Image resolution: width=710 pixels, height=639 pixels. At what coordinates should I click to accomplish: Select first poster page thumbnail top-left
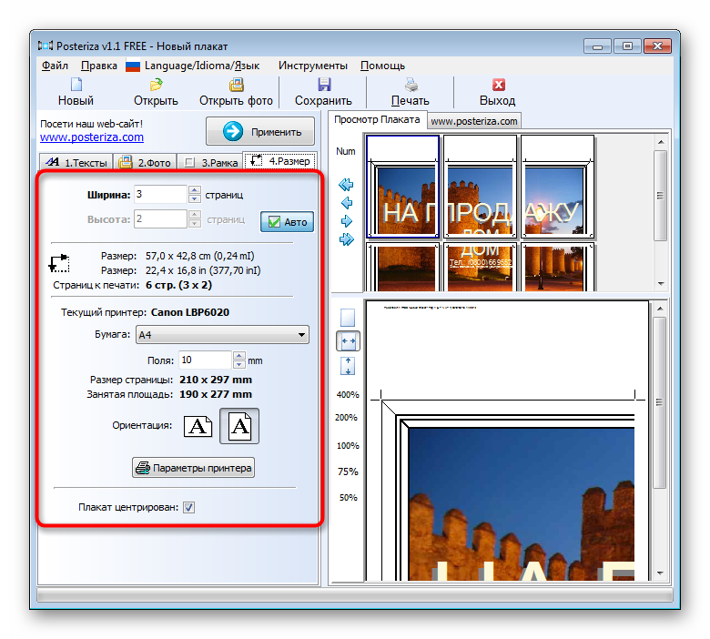click(x=402, y=186)
